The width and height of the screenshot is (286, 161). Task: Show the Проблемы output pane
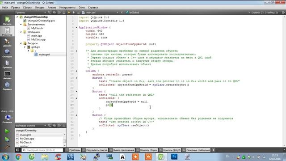click(x=73, y=150)
